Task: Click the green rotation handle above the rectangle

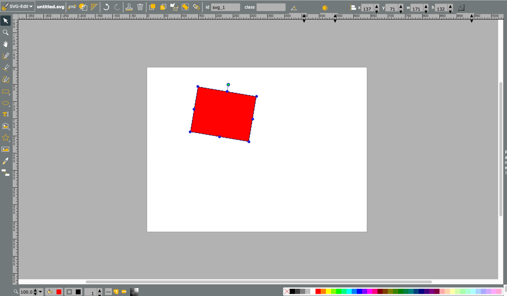Action: click(x=228, y=85)
